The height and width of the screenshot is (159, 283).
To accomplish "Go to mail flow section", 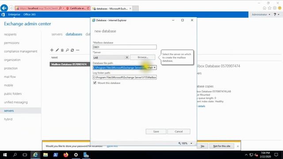I will [x=10, y=76].
